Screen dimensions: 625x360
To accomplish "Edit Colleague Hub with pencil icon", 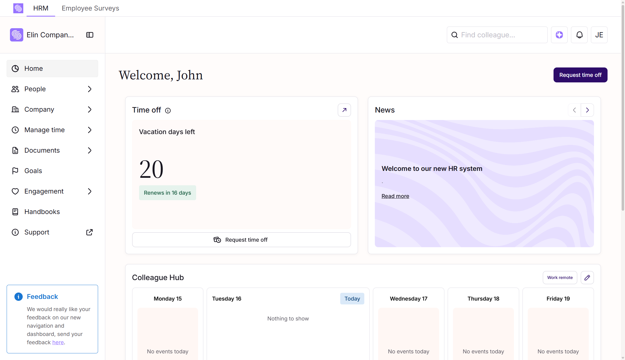I will [x=587, y=278].
